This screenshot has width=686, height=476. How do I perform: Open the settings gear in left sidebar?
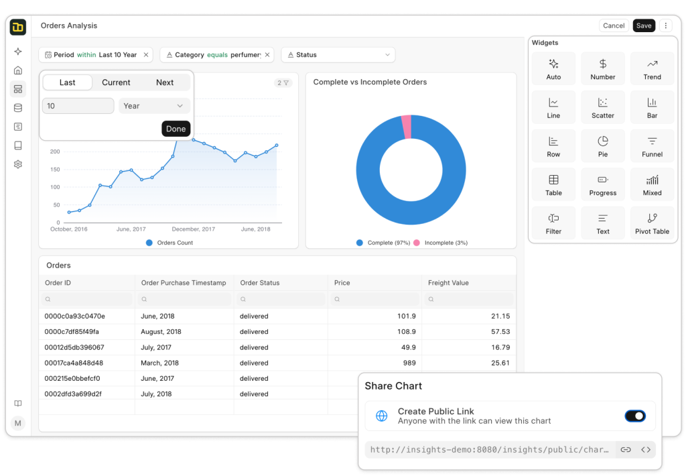click(x=18, y=164)
